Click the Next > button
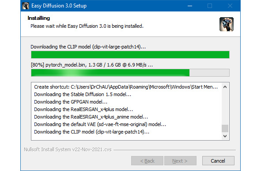Image resolution: width=261 pixels, height=171 pixels. (x=180, y=161)
